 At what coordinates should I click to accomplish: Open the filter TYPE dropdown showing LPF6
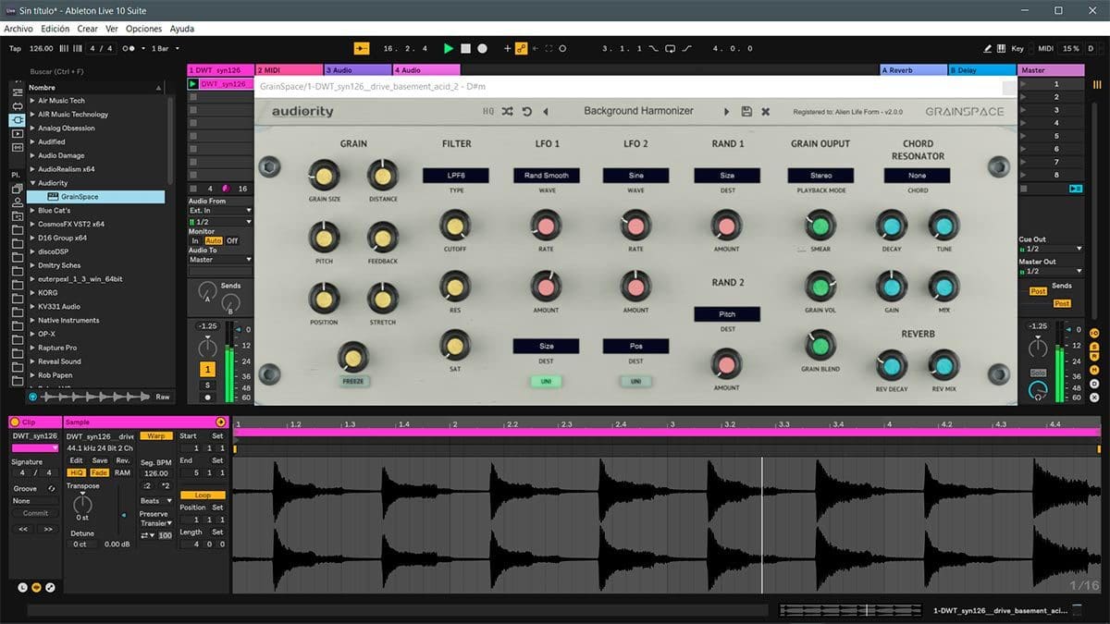(x=456, y=175)
